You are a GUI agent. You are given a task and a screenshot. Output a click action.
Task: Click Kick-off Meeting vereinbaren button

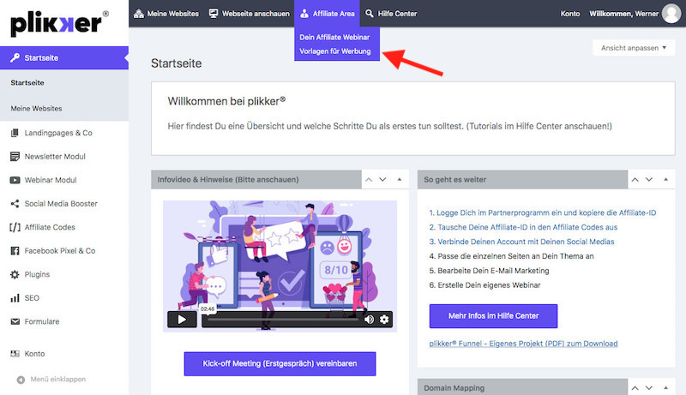280,363
